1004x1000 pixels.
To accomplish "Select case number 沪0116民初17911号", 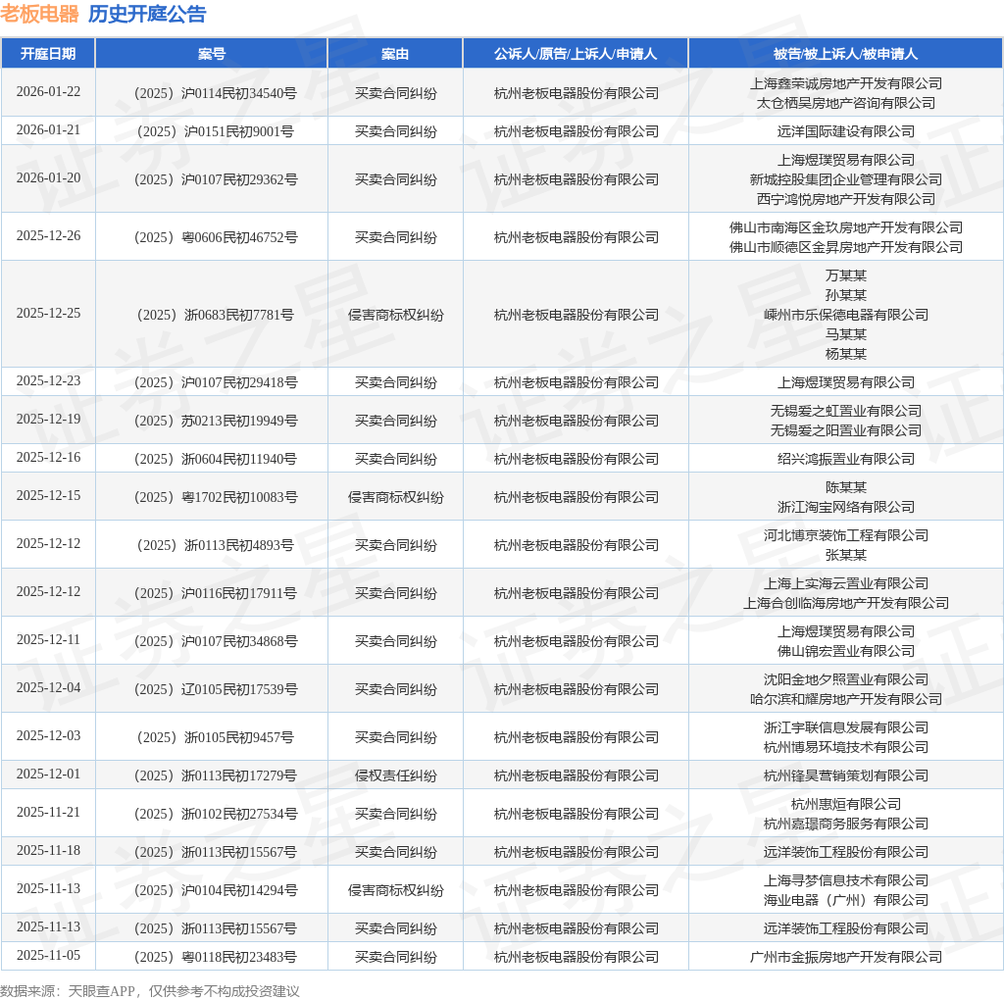I will point(215,593).
